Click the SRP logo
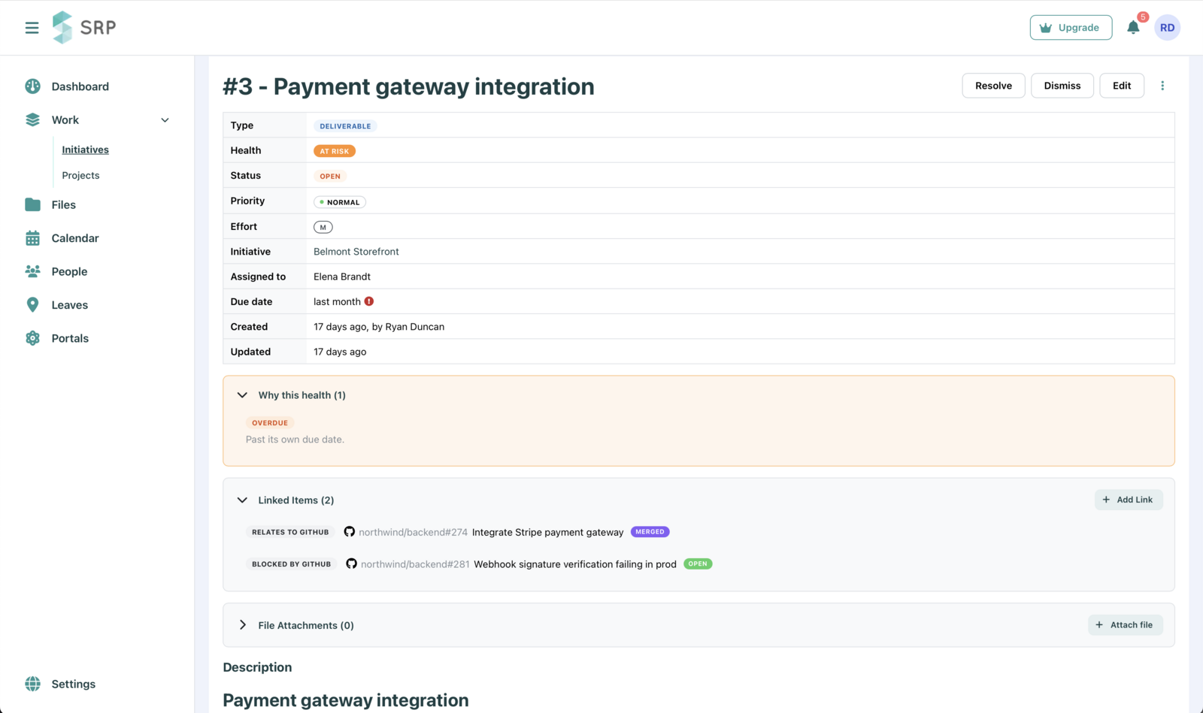The width and height of the screenshot is (1203, 713). (84, 28)
